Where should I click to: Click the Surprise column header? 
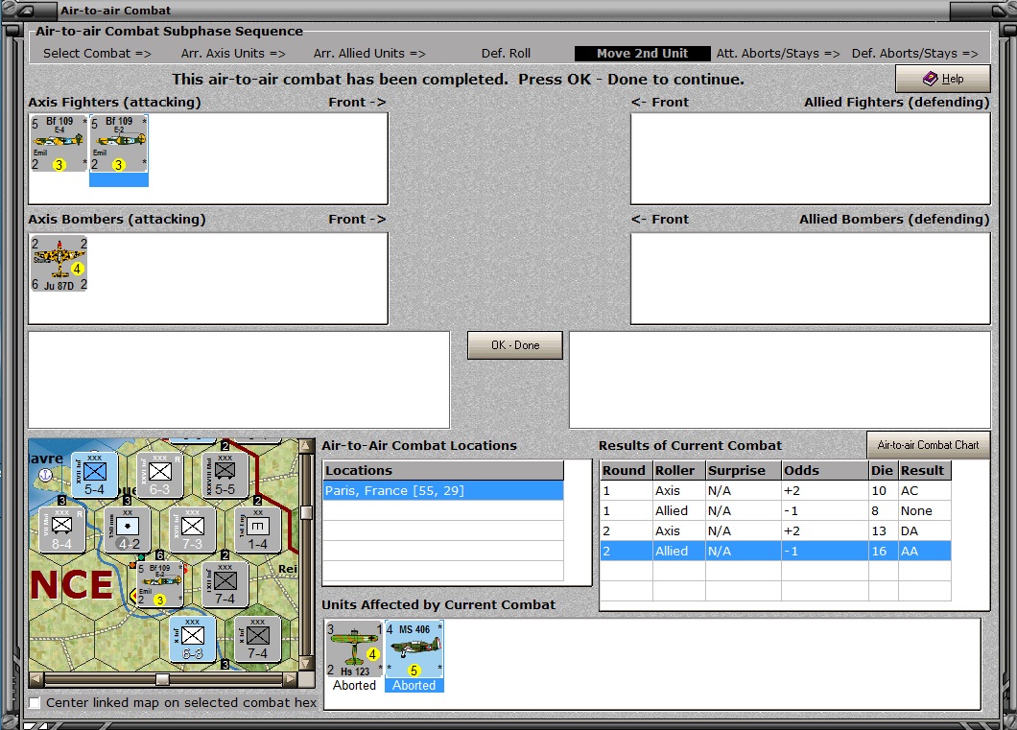pyautogui.click(x=744, y=471)
